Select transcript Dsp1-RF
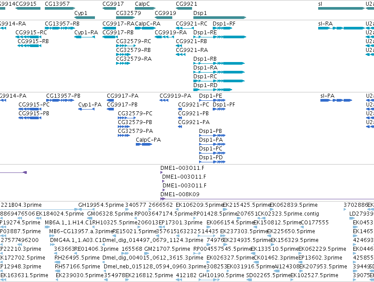 pos(222,28)
